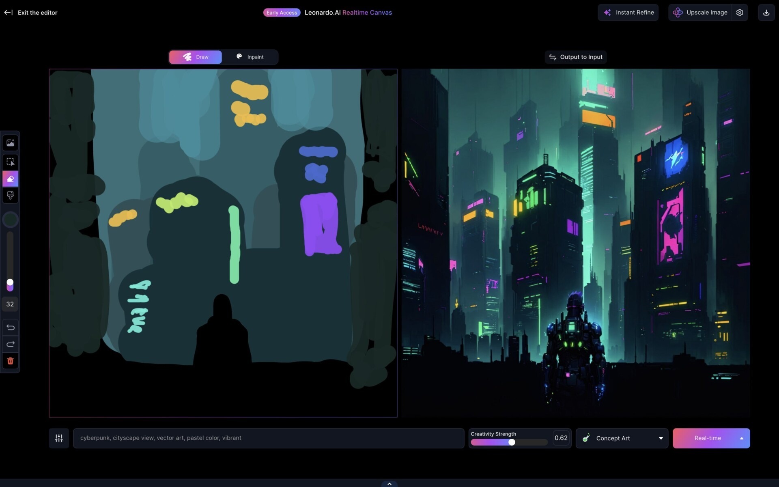
Task: Click the prompt text input field
Action: point(268,438)
